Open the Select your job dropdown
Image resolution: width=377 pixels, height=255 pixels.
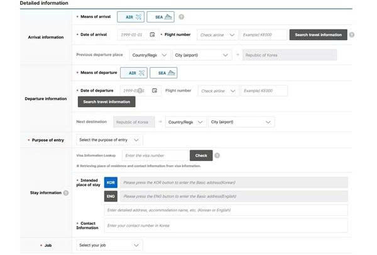(109, 245)
